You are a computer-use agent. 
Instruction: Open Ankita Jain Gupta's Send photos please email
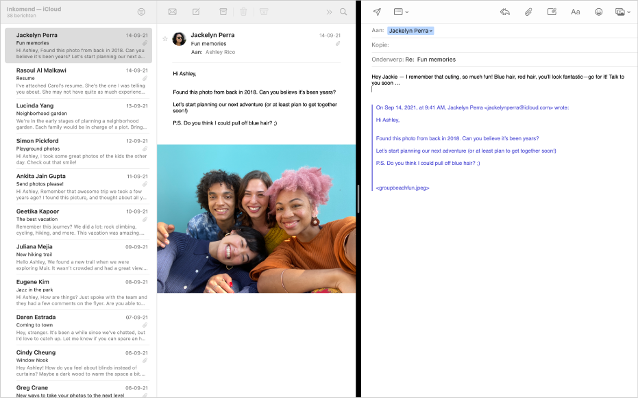click(x=79, y=187)
